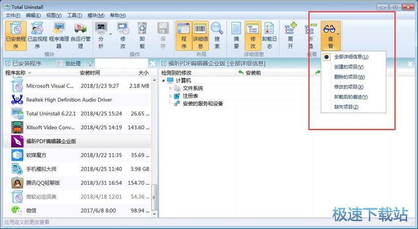This screenshot has width=418, height=229.
Task: Select 全部详细信息(U) radio option
Action: coord(354,57)
